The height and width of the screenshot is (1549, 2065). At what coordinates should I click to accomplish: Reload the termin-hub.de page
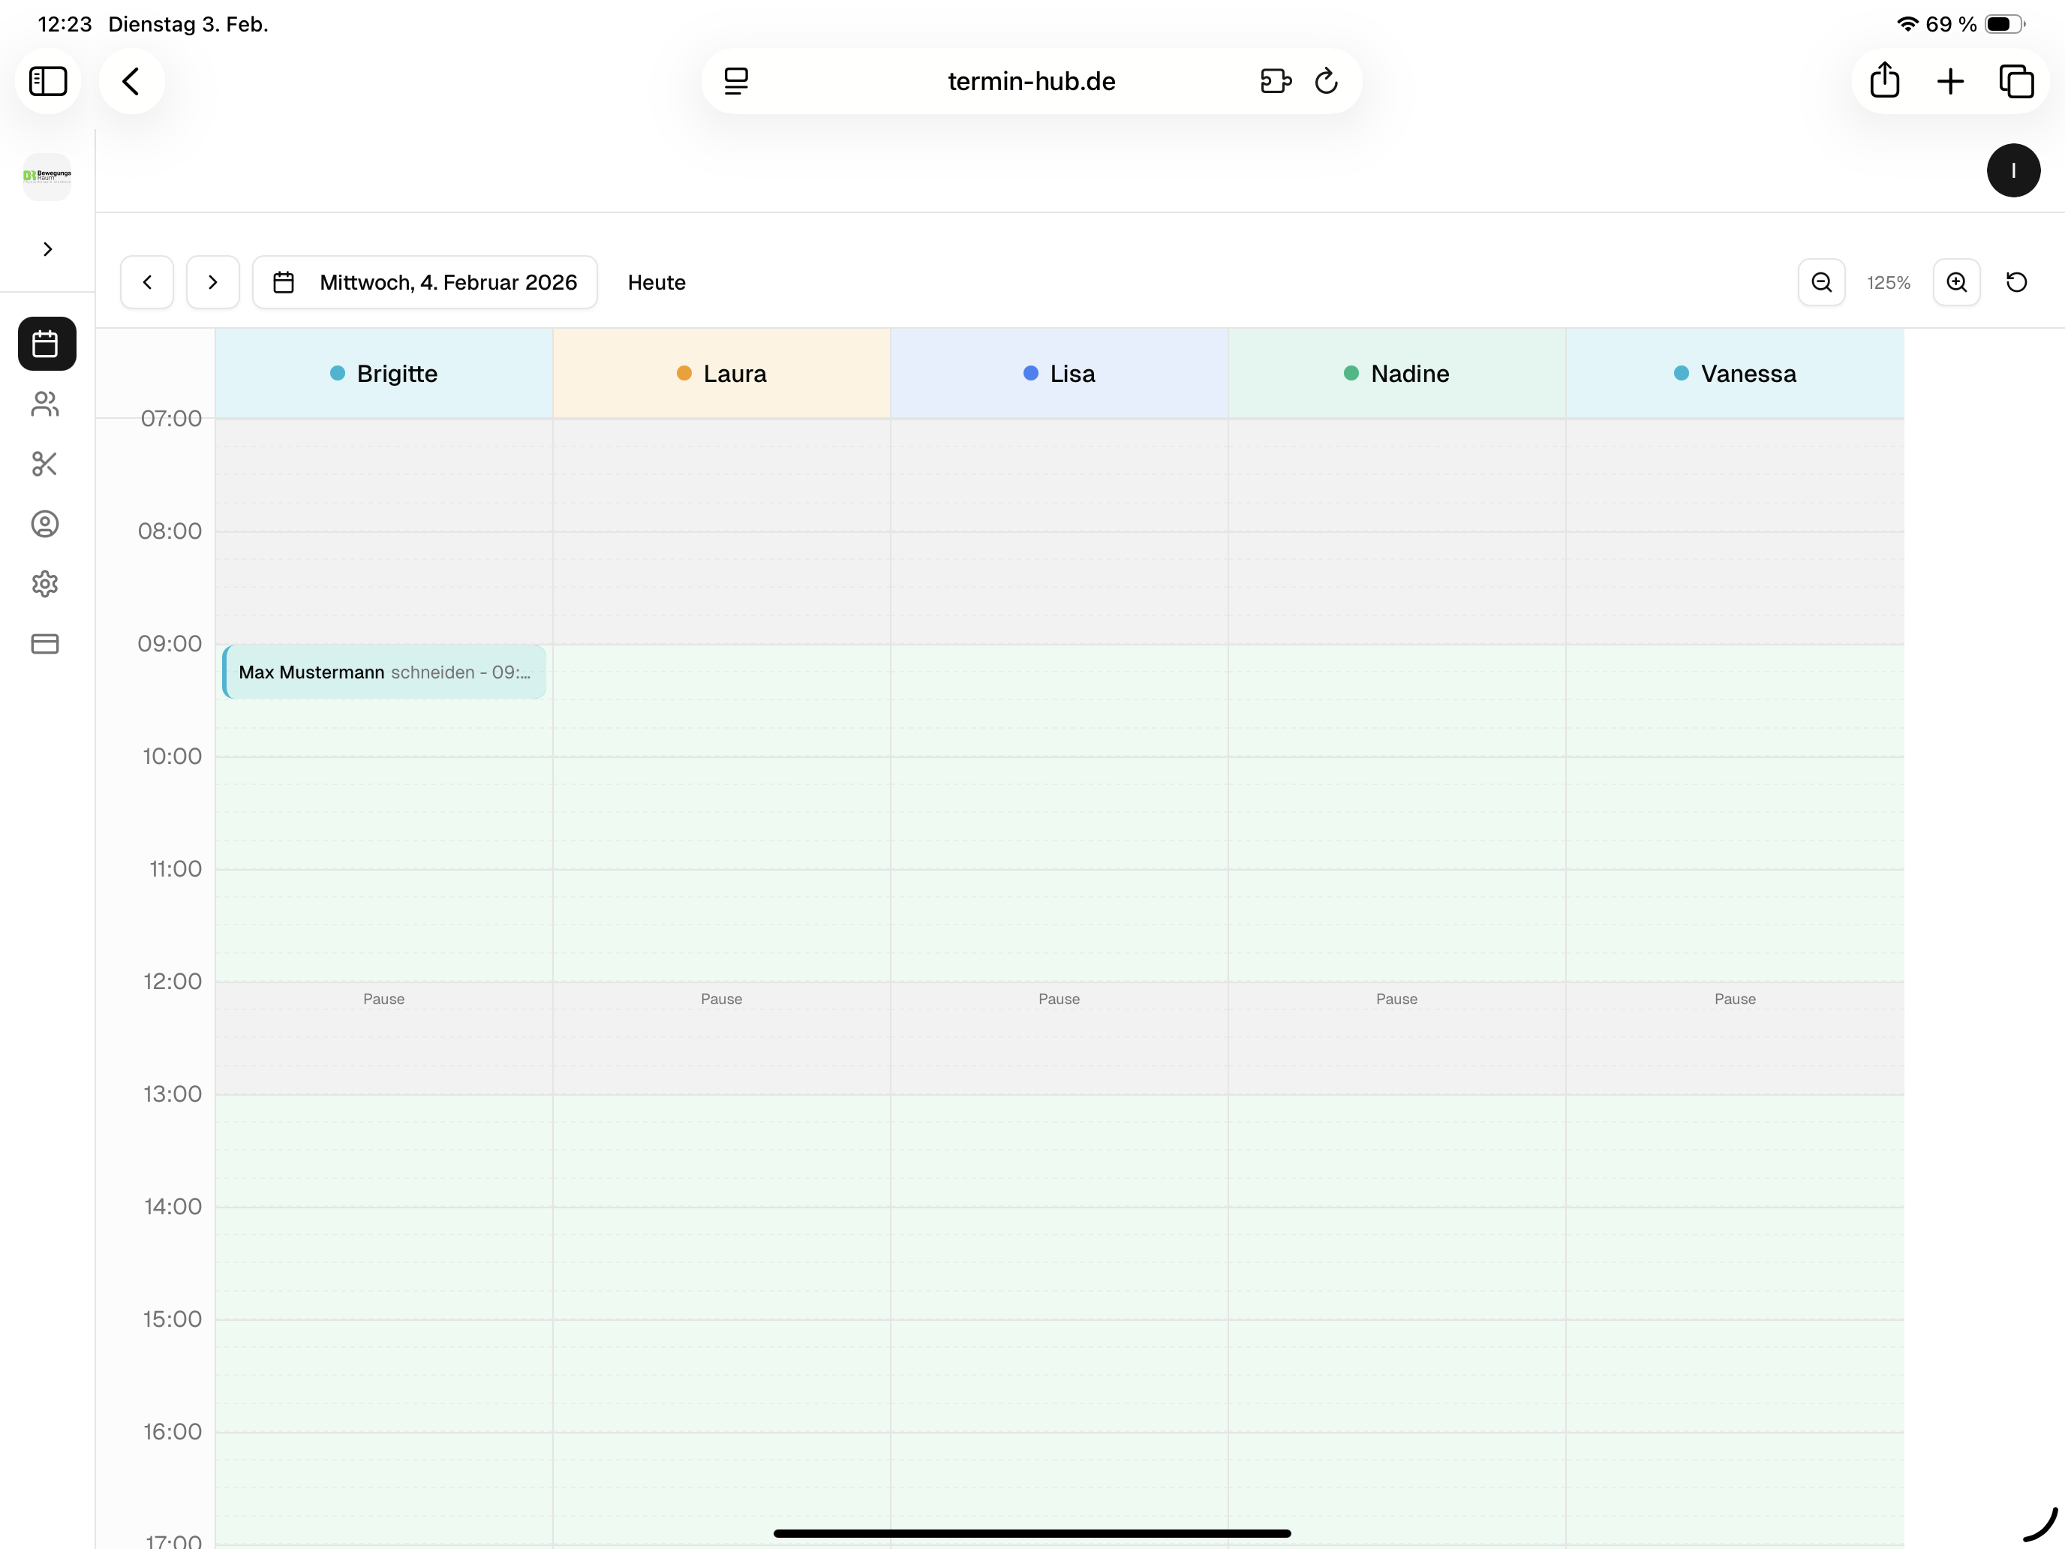[1326, 81]
